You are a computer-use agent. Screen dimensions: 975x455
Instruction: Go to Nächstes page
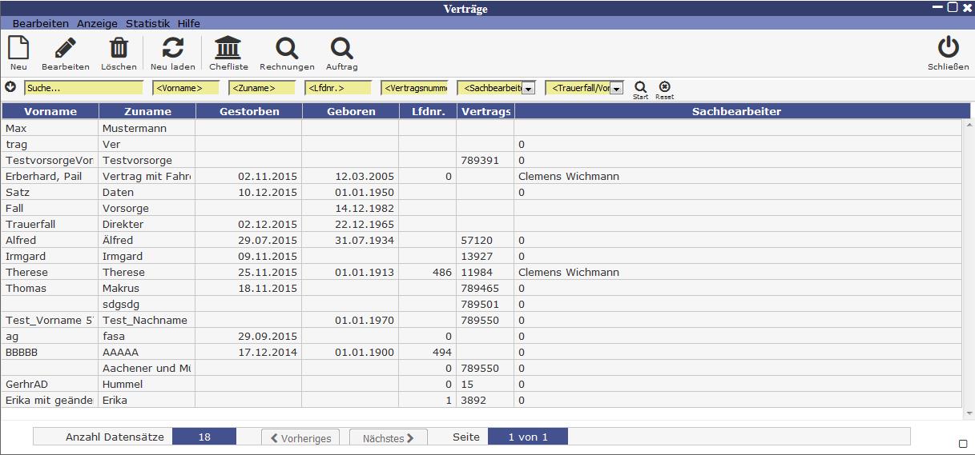[x=388, y=438]
